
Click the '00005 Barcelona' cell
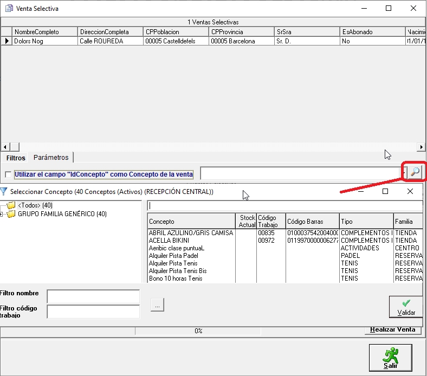coord(242,41)
